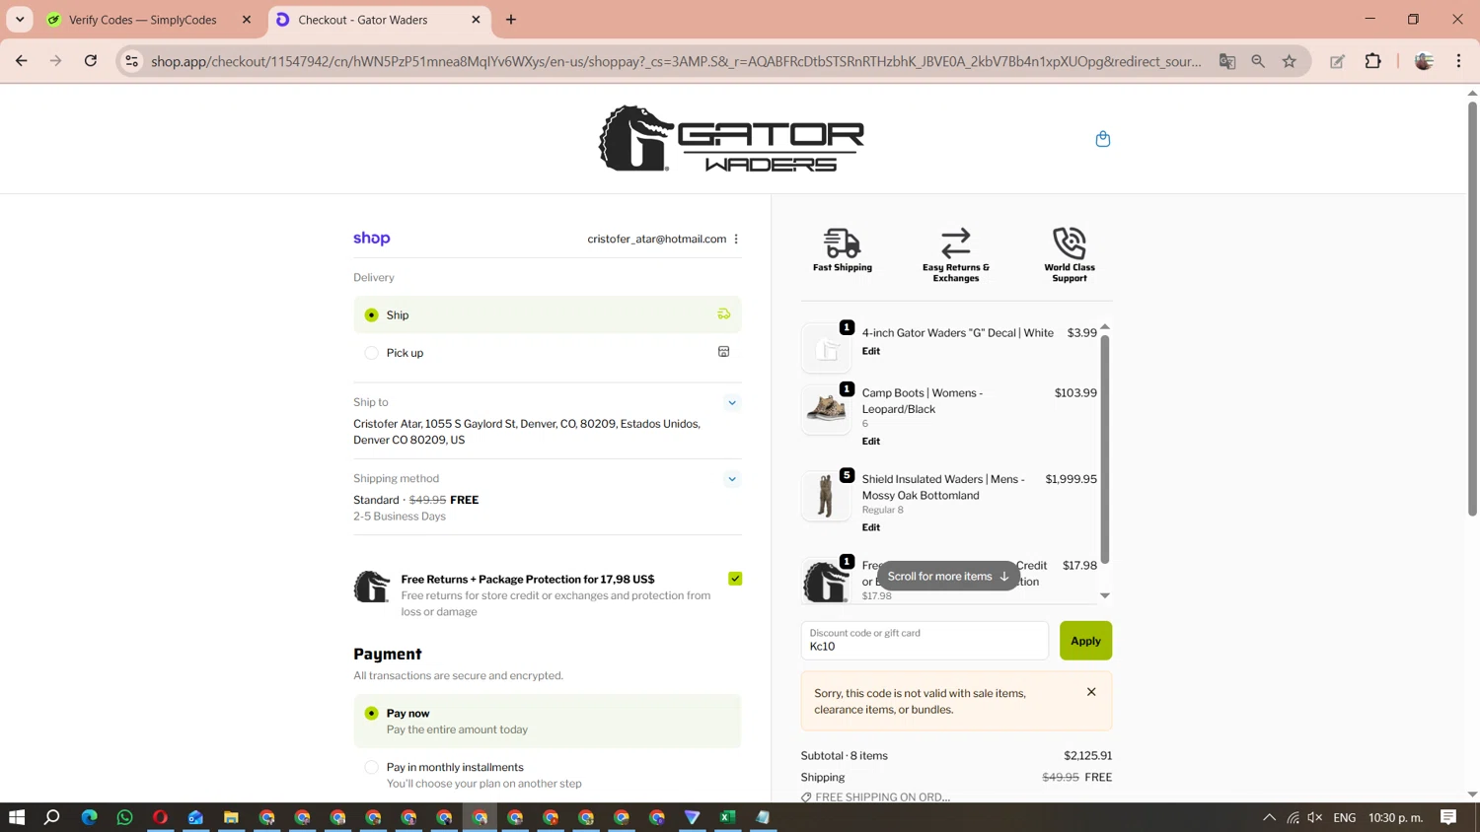Reload the checkout page

(x=91, y=61)
